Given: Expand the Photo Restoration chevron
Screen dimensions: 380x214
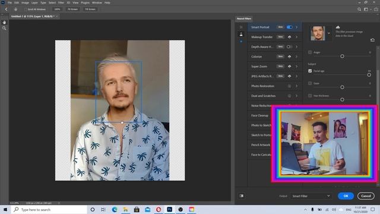Looking at the screenshot, I should click(296, 86).
